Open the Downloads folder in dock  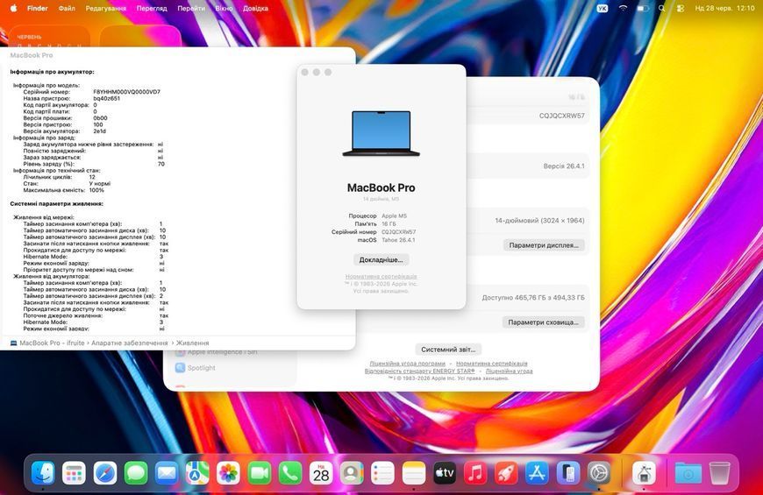[x=688, y=472]
